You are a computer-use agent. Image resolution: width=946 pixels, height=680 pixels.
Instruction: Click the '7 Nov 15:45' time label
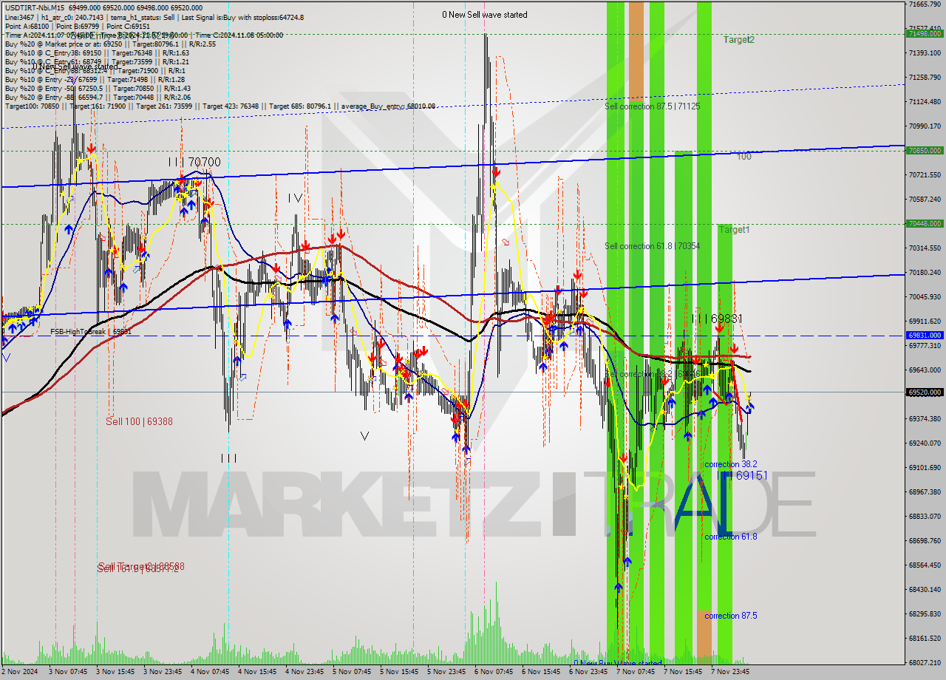683,672
